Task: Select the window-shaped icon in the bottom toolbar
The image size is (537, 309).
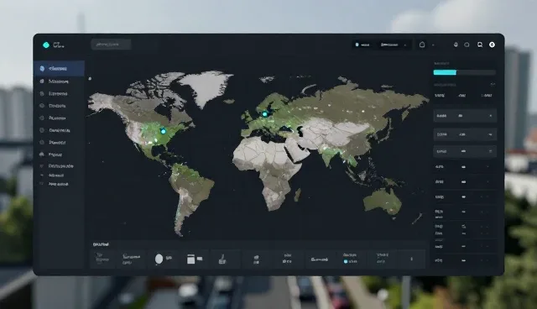Action: tap(190, 259)
